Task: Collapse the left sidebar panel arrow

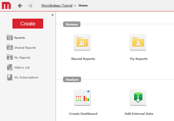Action: coord(52,15)
